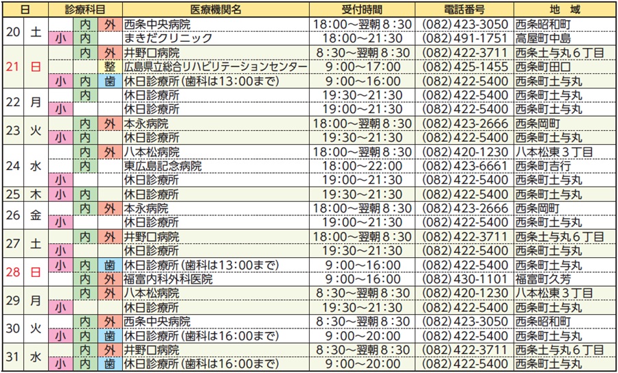The height and width of the screenshot is (373, 618).
Task: Select the 診療科目 column header
Action: 85,9
